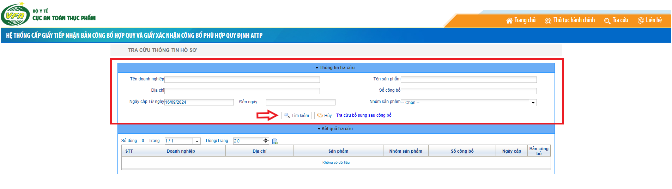The image size is (672, 189).
Task: Open the Thủ tục hành chính menu
Action: tap(574, 20)
